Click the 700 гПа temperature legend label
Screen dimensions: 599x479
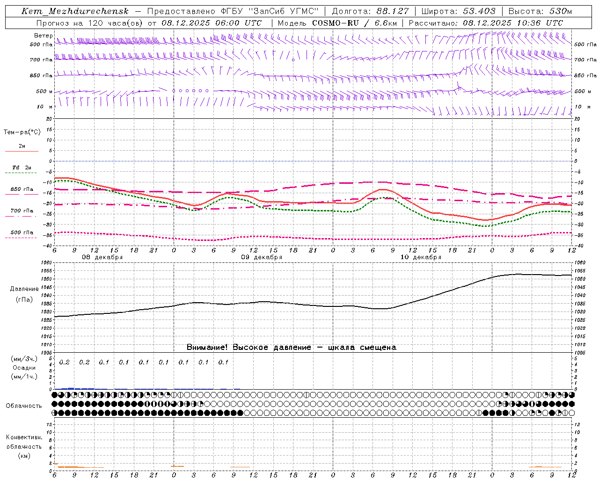pos(22,211)
